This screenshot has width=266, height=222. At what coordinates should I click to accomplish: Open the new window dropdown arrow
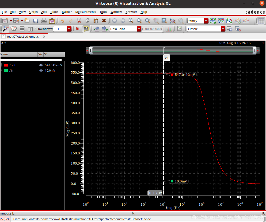pyautogui.click(x=11, y=21)
